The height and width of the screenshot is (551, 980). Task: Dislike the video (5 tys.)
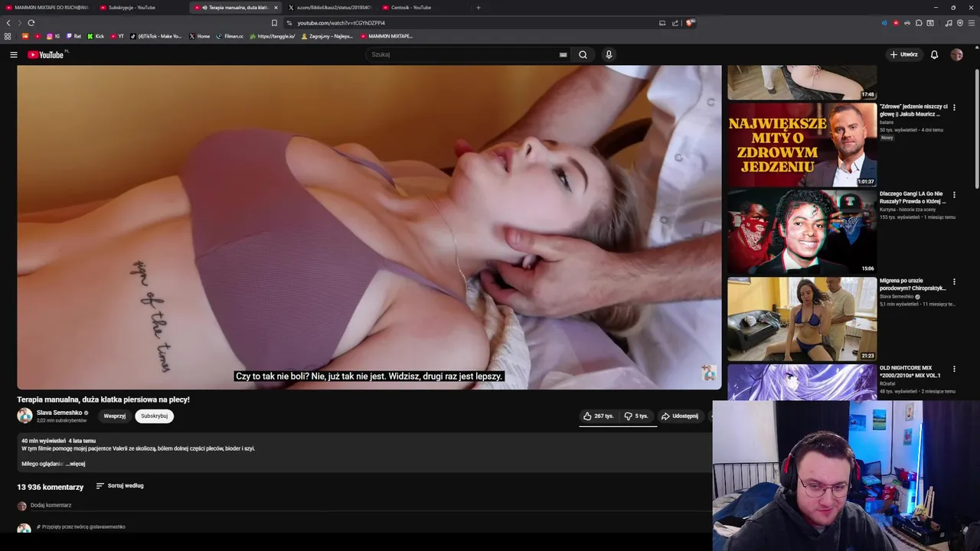coord(635,416)
